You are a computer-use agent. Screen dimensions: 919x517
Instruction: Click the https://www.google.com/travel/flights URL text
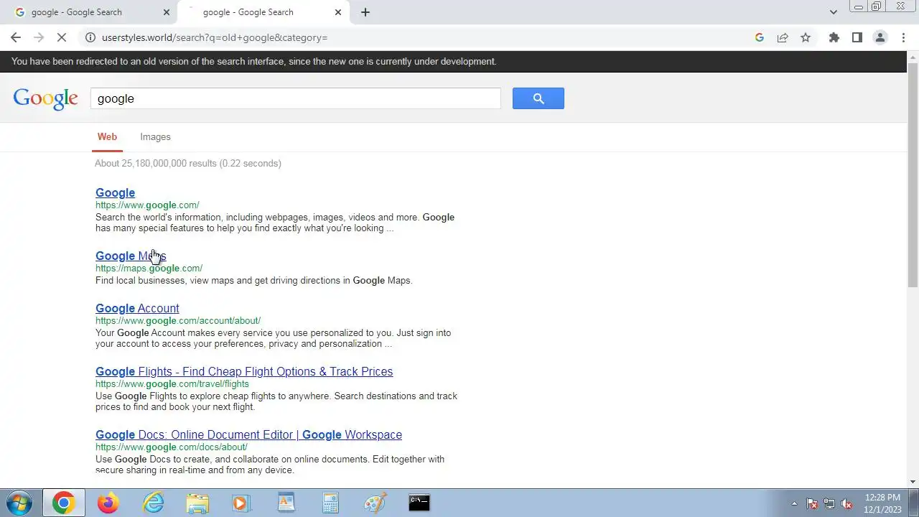[172, 384]
